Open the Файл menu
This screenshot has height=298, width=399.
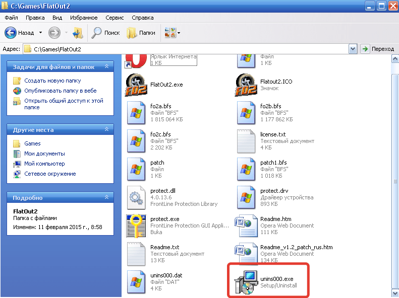(11, 18)
